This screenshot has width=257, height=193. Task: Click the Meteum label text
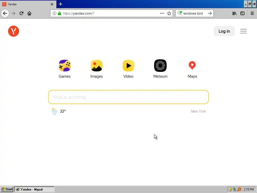[160, 76]
